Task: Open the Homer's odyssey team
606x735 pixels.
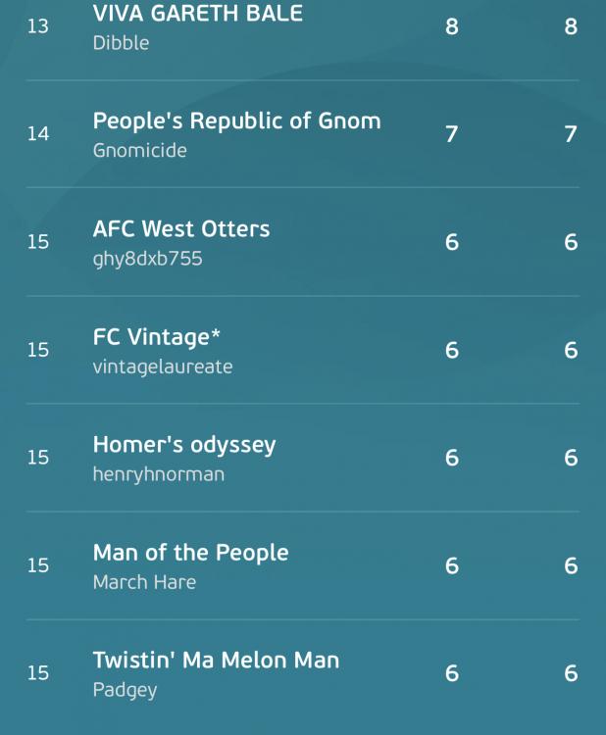Action: [184, 445]
